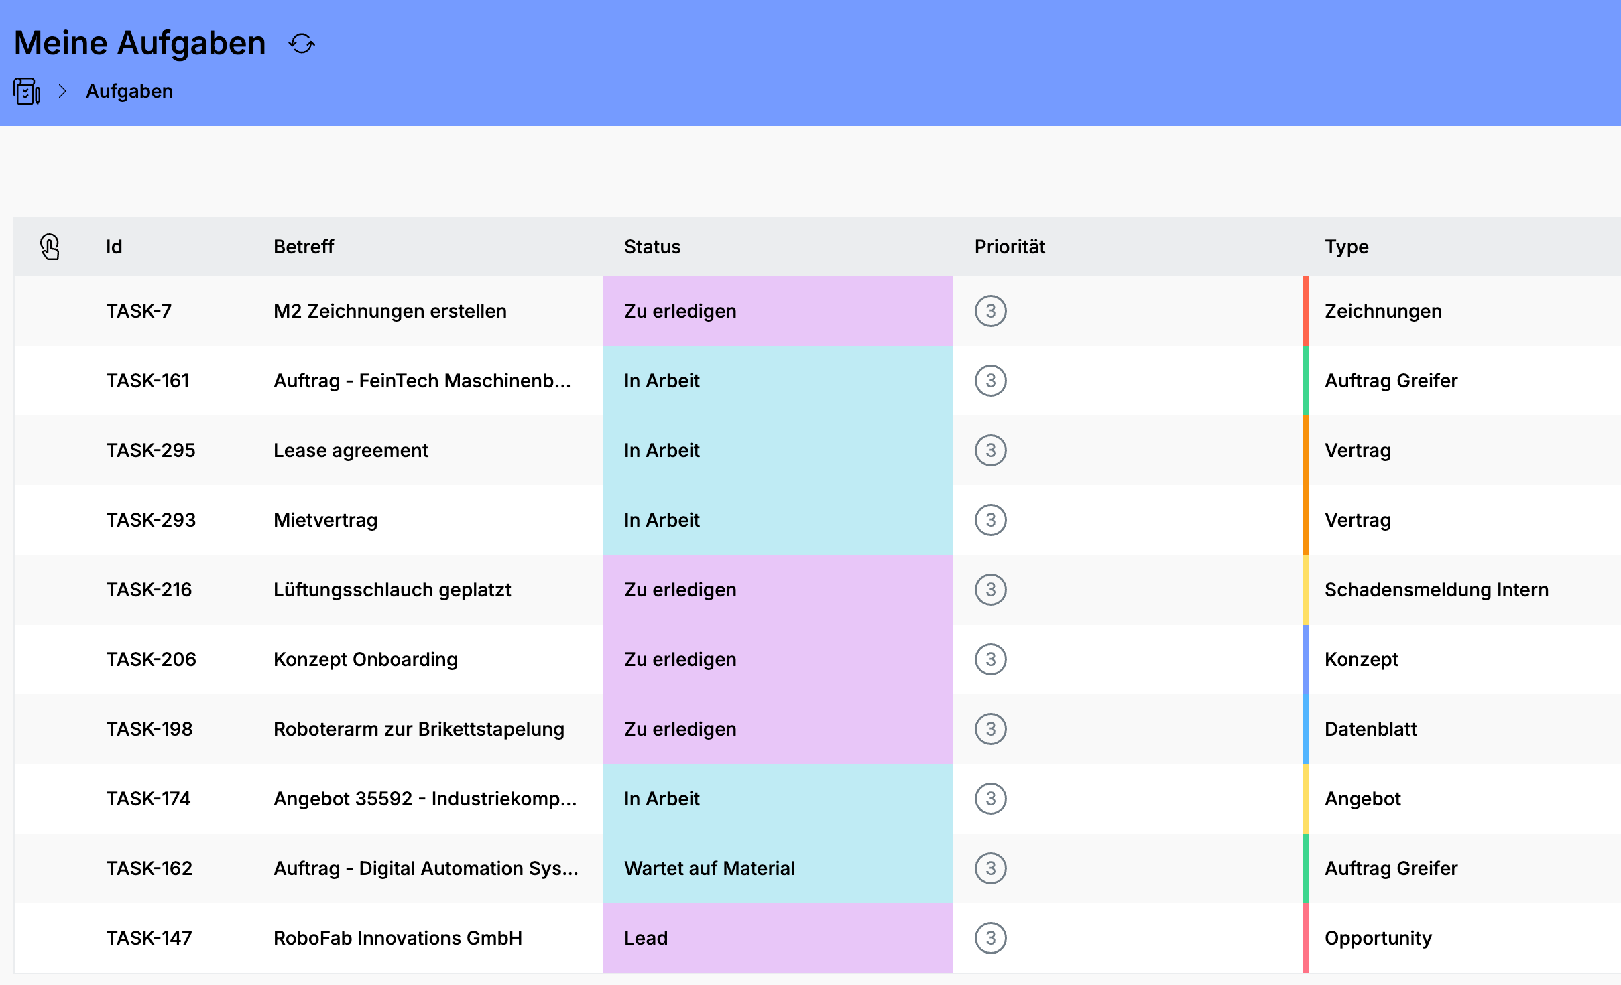Image resolution: width=1621 pixels, height=985 pixels.
Task: Click priority 3 badge for TASK-198
Action: 990,729
